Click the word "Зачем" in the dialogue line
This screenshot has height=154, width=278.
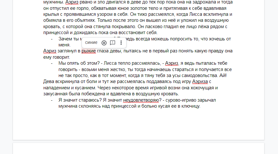[65, 39]
